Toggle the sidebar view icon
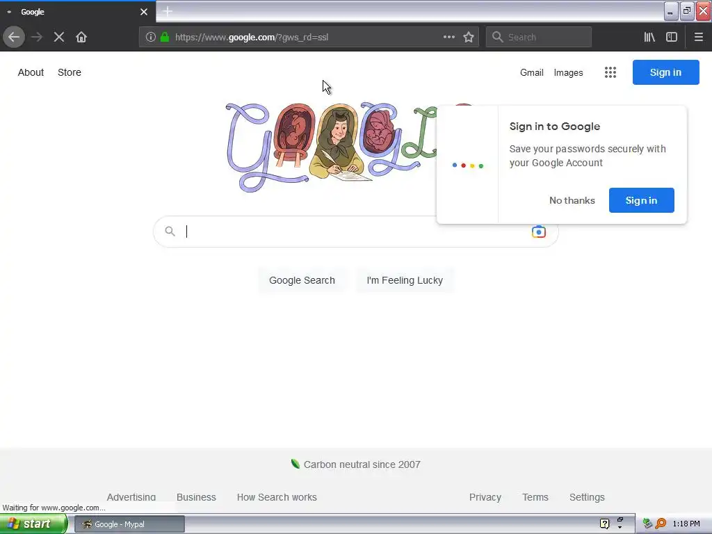 coord(672,37)
